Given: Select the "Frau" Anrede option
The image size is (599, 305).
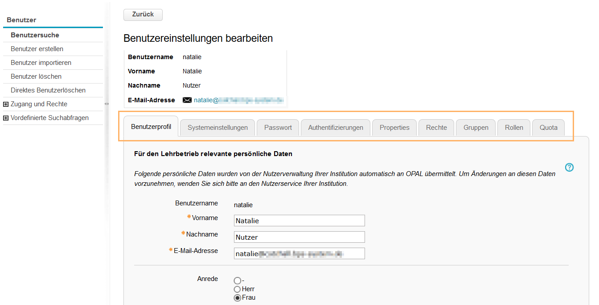Looking at the screenshot, I should pos(237,297).
